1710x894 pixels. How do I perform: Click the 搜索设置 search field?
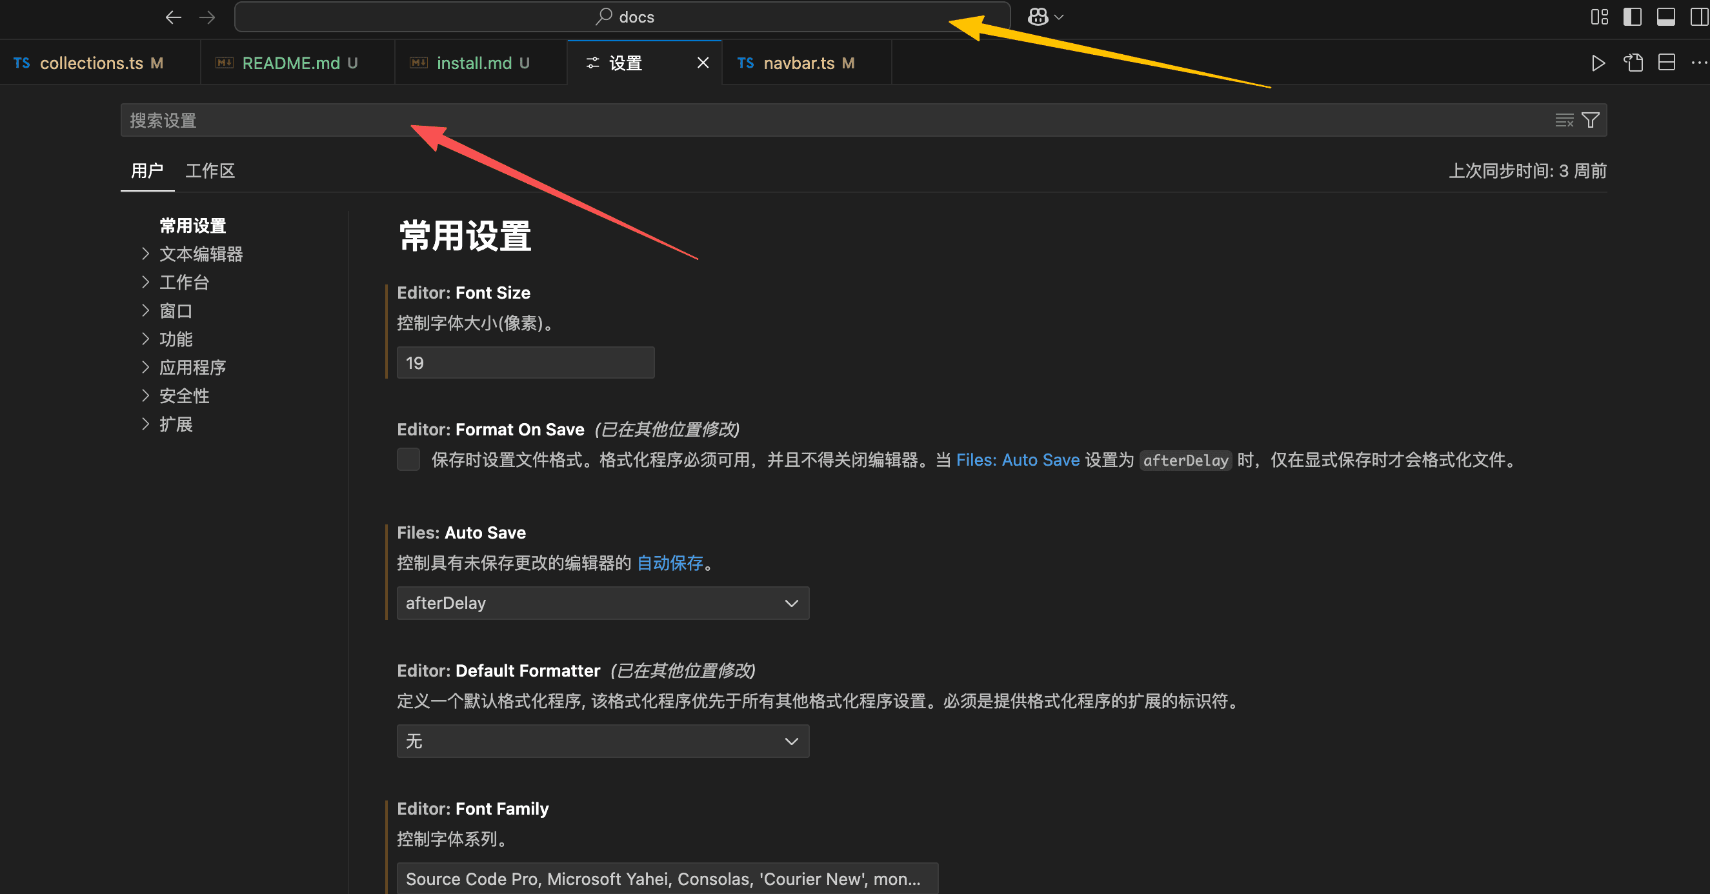(796, 120)
